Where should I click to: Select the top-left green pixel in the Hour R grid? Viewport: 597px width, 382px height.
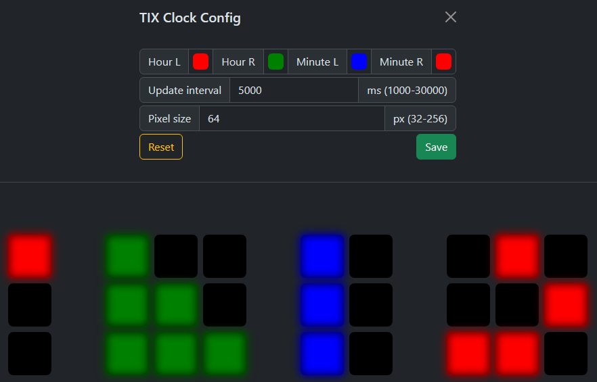(x=127, y=256)
